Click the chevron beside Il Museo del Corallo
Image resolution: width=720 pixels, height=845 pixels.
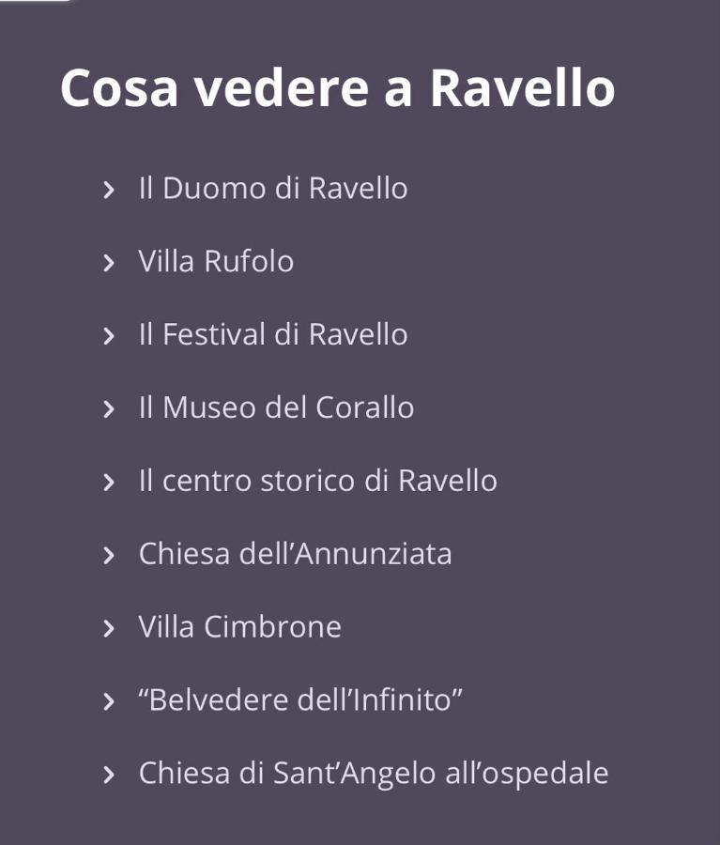[x=108, y=408]
